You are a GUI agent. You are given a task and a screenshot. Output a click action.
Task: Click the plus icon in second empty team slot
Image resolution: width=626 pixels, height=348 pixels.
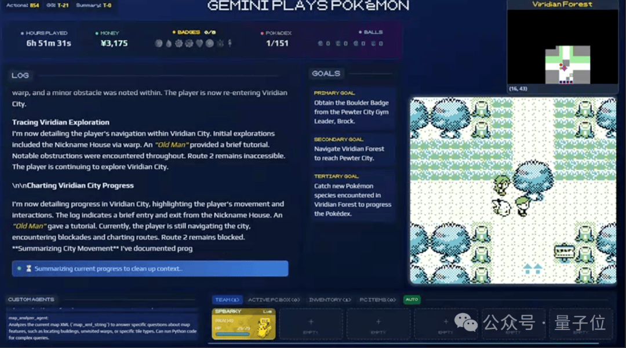coord(378,321)
